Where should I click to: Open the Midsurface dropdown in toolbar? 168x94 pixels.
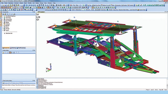79,10
